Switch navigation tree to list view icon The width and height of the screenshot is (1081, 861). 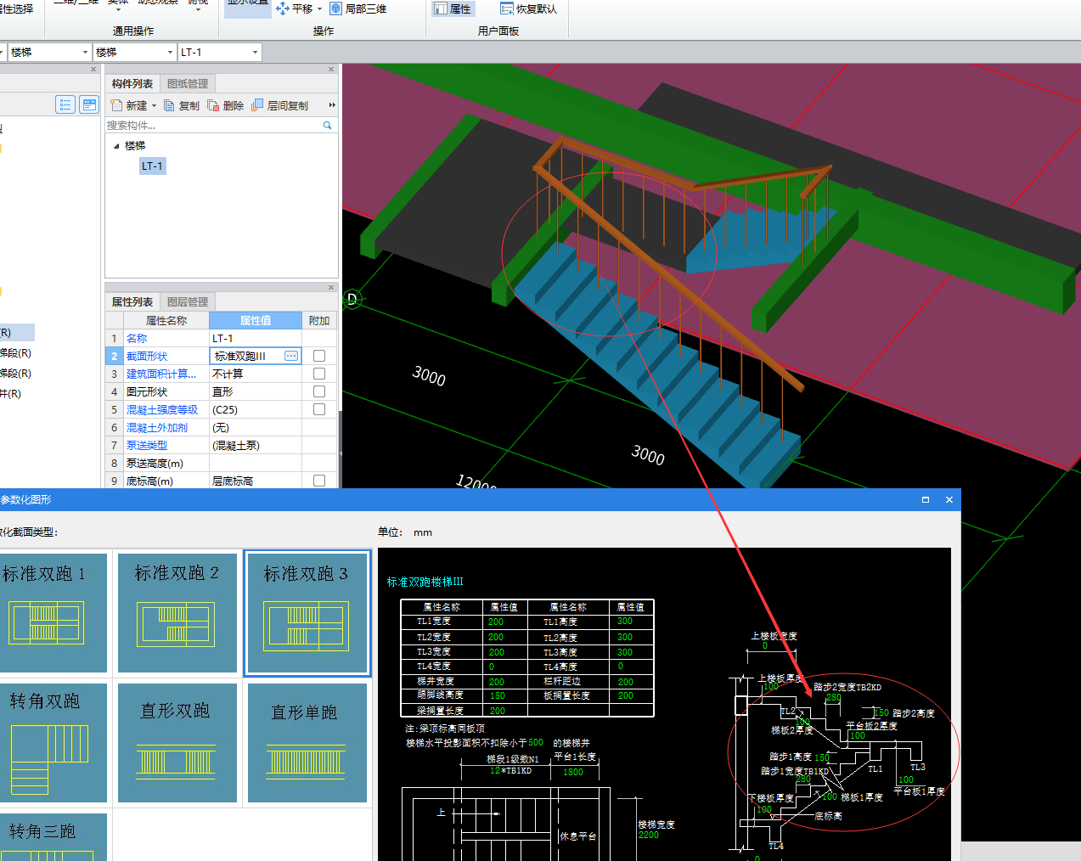click(65, 104)
